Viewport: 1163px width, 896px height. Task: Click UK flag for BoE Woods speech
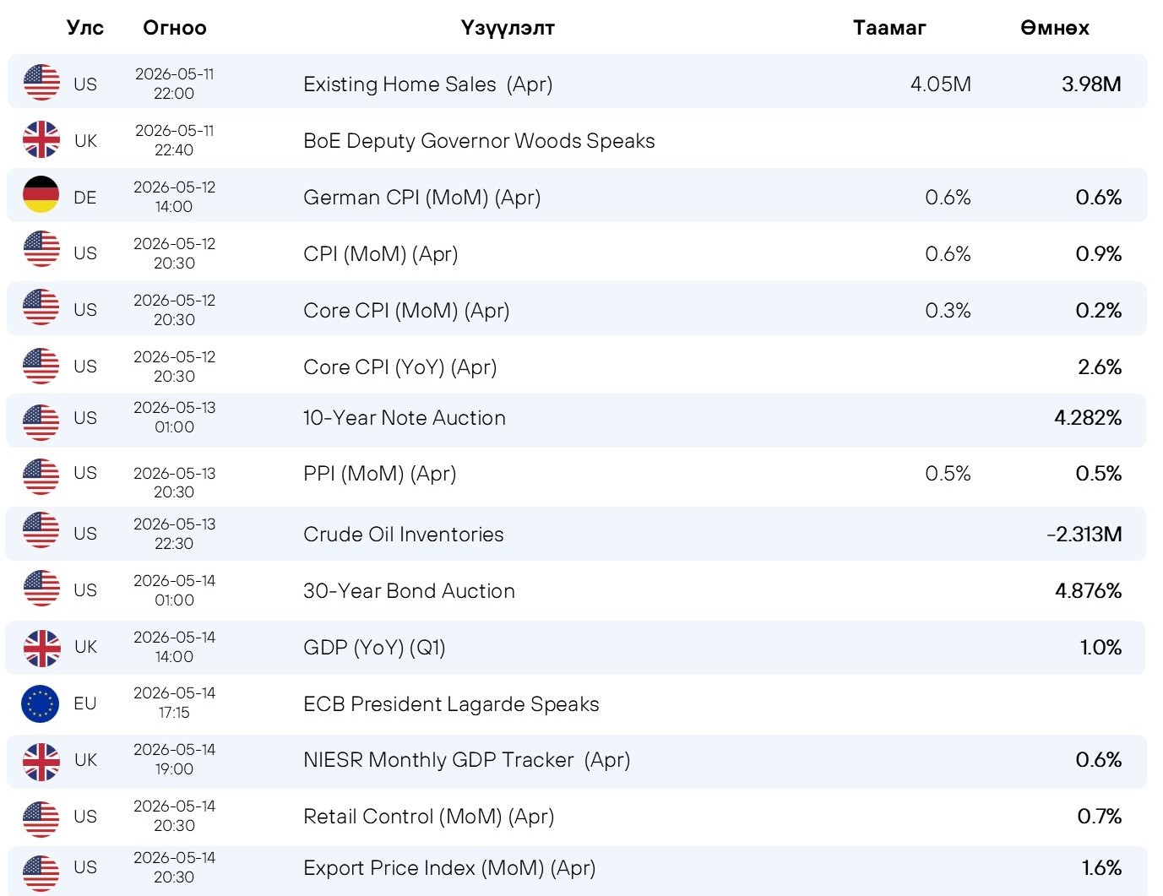pos(41,139)
